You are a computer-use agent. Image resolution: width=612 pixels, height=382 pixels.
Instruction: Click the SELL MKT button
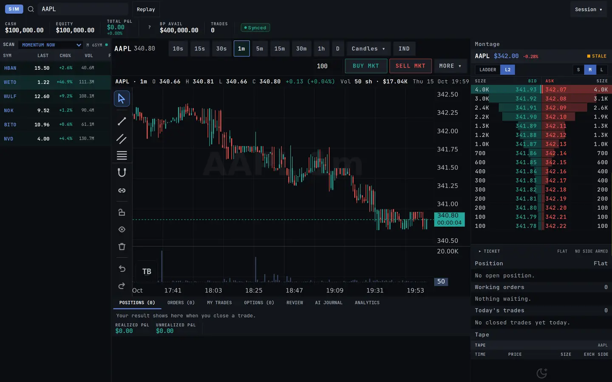411,66
